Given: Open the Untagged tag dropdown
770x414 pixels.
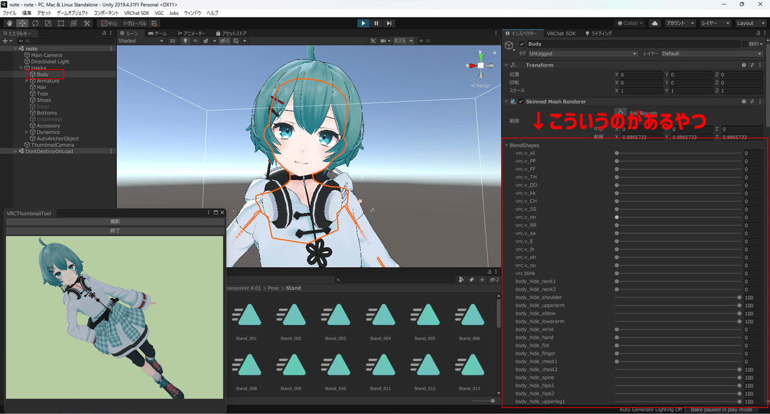Looking at the screenshot, I should tap(583, 54).
